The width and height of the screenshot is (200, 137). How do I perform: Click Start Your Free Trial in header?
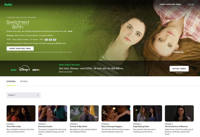point(170,4)
